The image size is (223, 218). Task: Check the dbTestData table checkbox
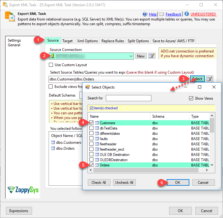click(x=92, y=128)
